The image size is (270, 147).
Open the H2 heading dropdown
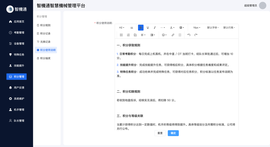pyautogui.click(x=121, y=27)
